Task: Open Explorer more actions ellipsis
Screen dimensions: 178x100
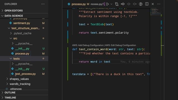Action: coord(43,4)
